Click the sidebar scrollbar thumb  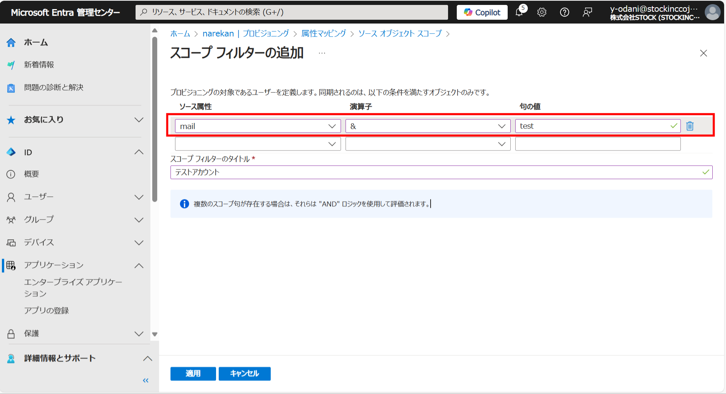click(x=155, y=119)
